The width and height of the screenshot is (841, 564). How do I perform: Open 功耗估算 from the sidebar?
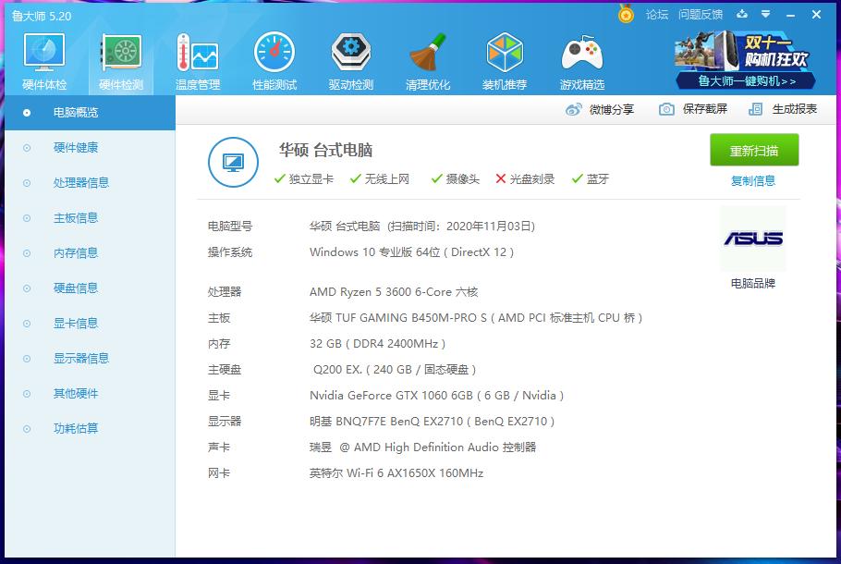click(x=76, y=429)
